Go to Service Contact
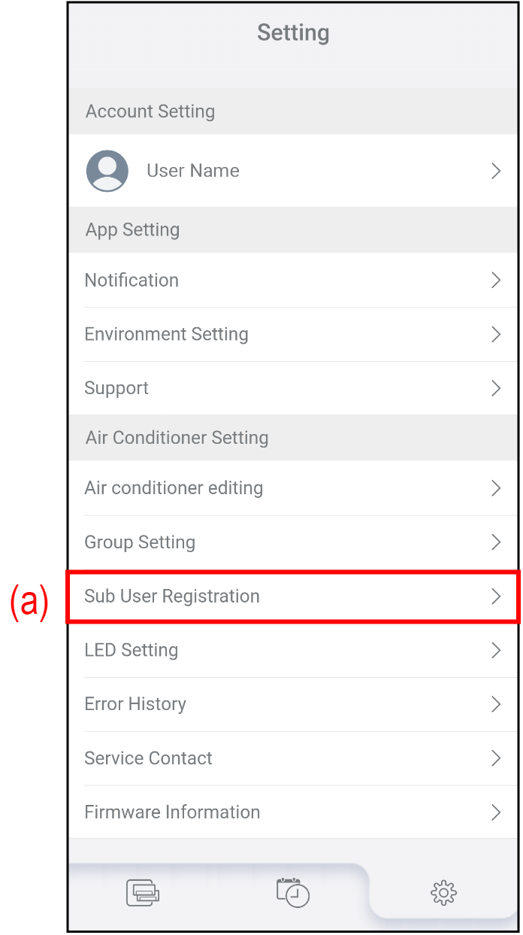The height and width of the screenshot is (935, 523). [149, 758]
